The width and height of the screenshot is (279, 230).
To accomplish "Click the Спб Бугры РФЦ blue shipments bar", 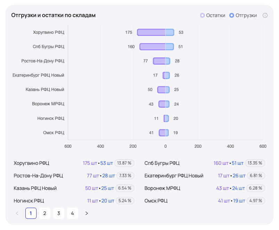I will click(x=169, y=47).
